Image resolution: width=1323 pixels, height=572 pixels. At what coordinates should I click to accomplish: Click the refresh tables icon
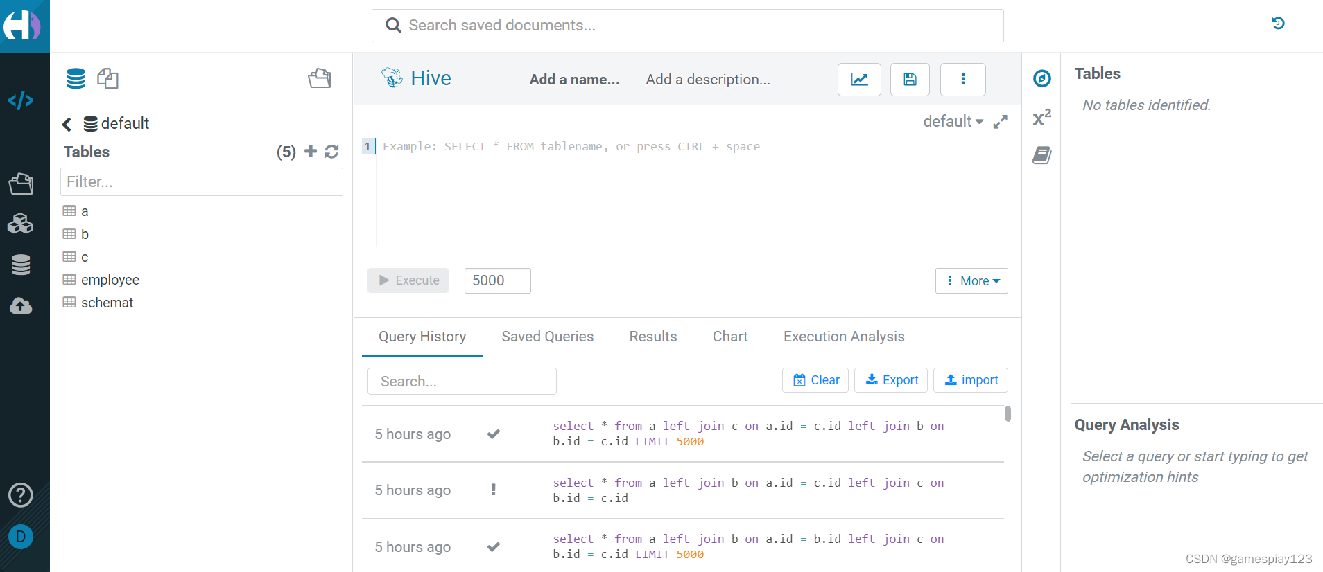(331, 152)
